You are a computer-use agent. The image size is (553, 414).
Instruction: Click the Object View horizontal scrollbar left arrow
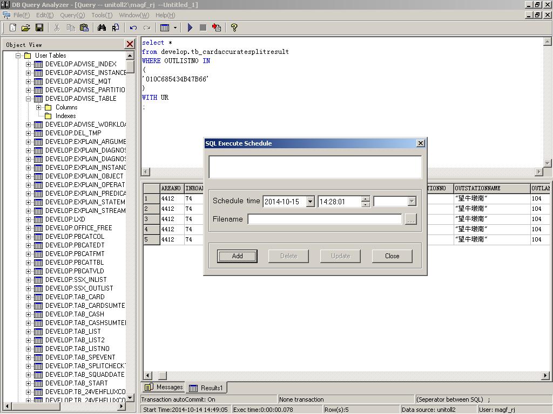pos(6,406)
